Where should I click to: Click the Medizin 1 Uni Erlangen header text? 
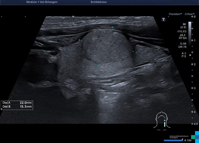42,2
